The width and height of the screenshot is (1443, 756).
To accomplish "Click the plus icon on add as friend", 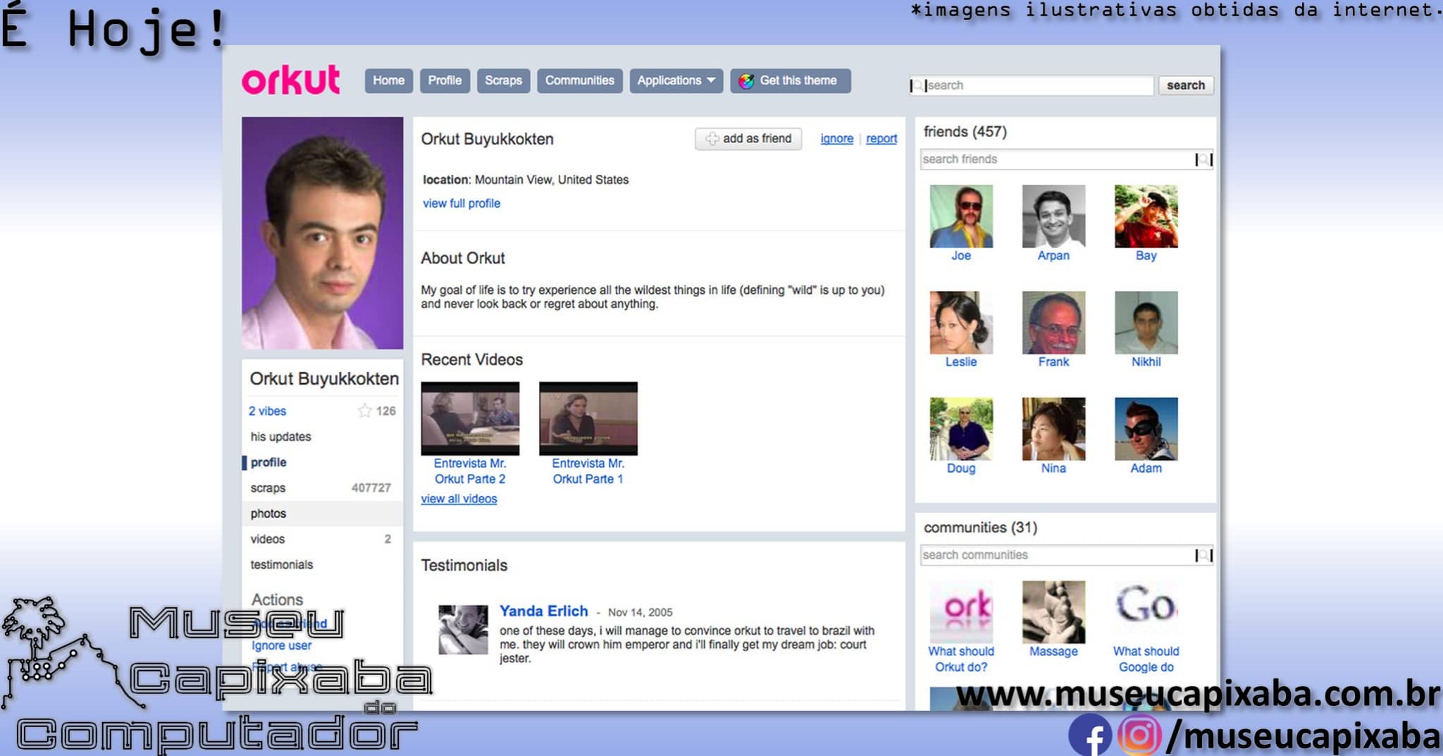I will tap(712, 139).
